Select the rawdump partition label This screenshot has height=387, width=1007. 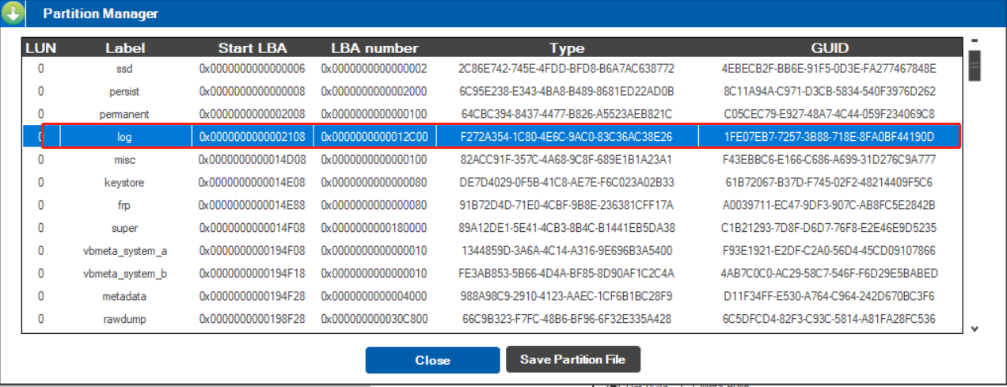tap(124, 320)
